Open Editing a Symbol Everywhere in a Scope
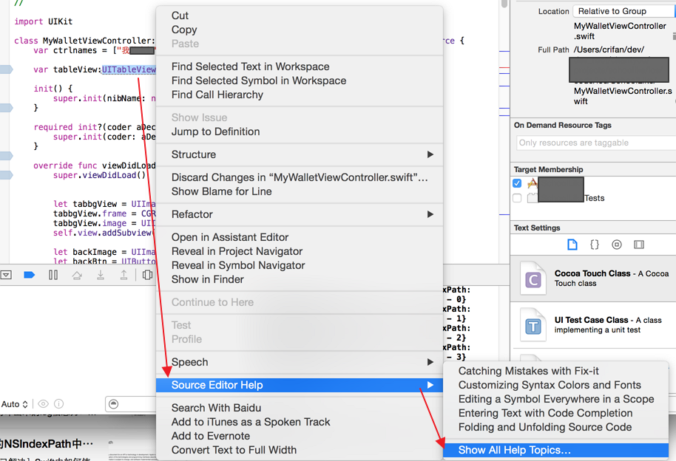Screen dimensions: 676x461 pos(555,399)
